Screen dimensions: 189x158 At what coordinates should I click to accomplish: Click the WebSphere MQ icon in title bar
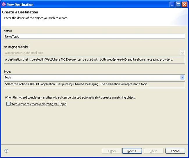click(x=3, y=4)
